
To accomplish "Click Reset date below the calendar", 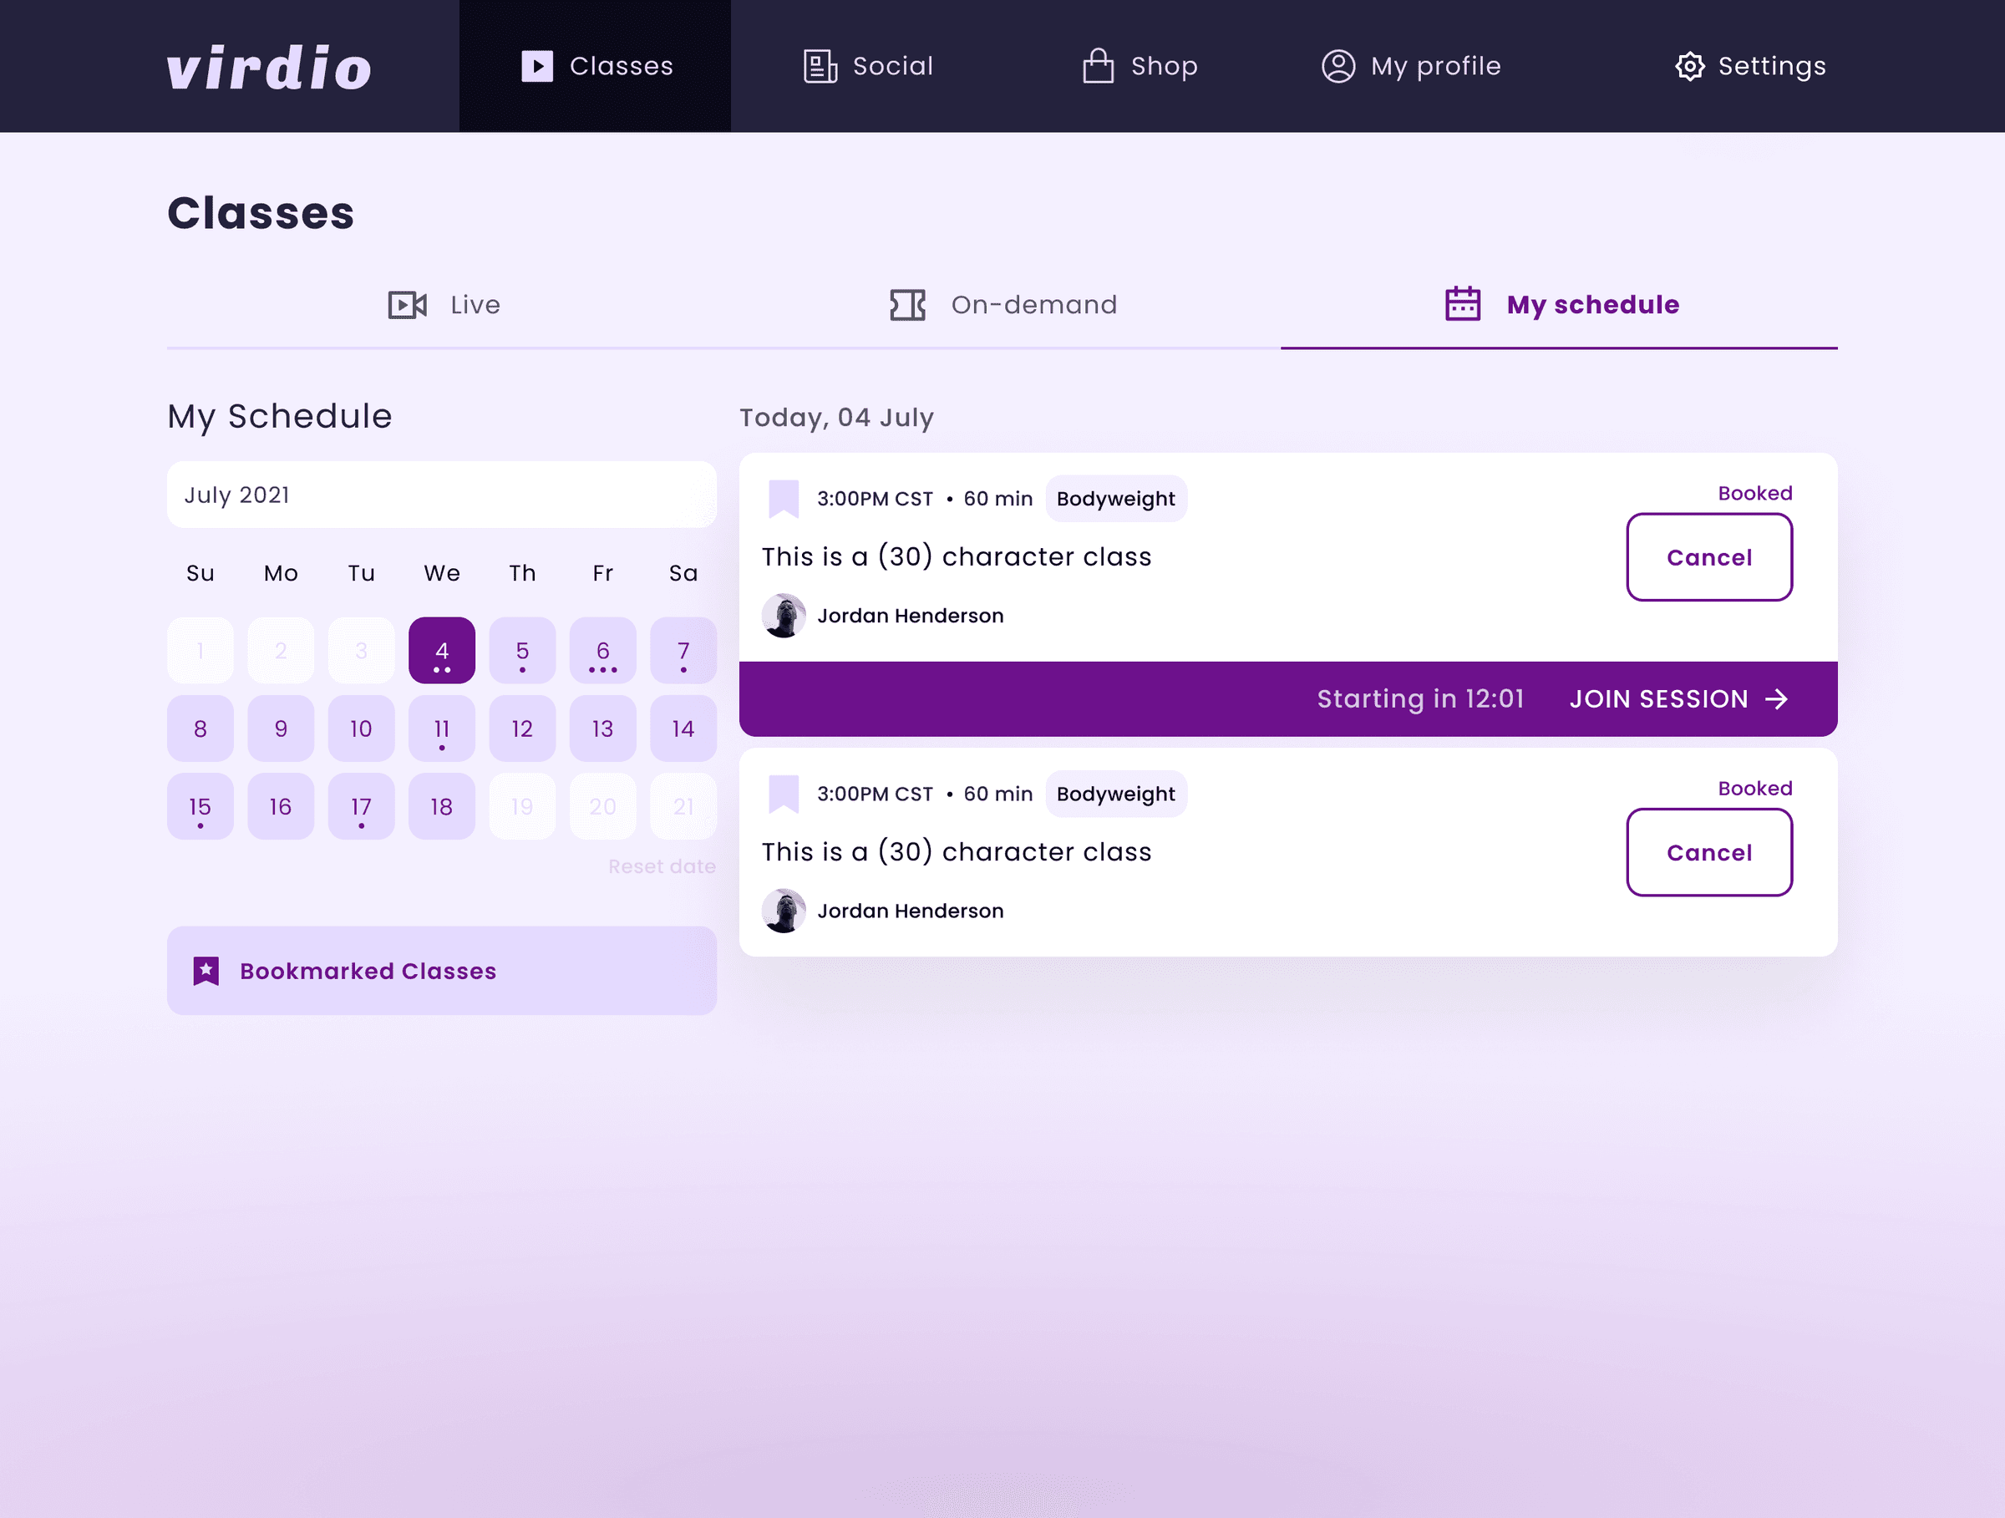I will [x=662, y=866].
